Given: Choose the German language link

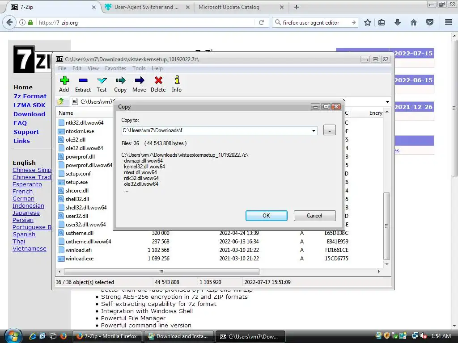Looking at the screenshot, I should coord(23,199).
